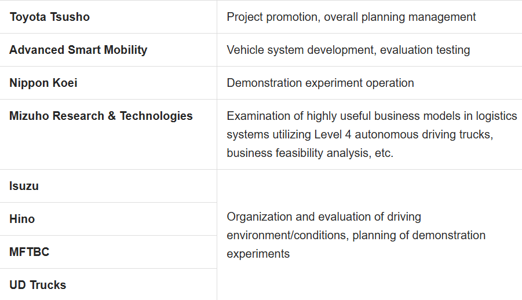This screenshot has width=522, height=300.
Task: Click the Isuzu table cell
Action: click(24, 186)
